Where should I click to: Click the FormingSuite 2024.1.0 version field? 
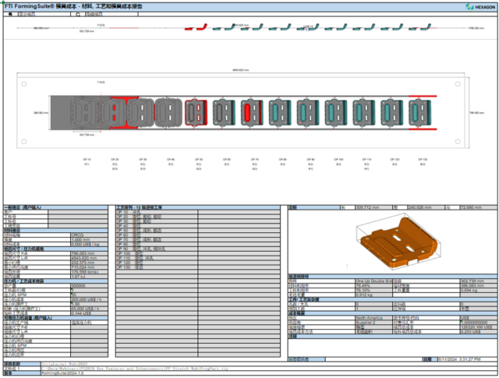click(269, 373)
